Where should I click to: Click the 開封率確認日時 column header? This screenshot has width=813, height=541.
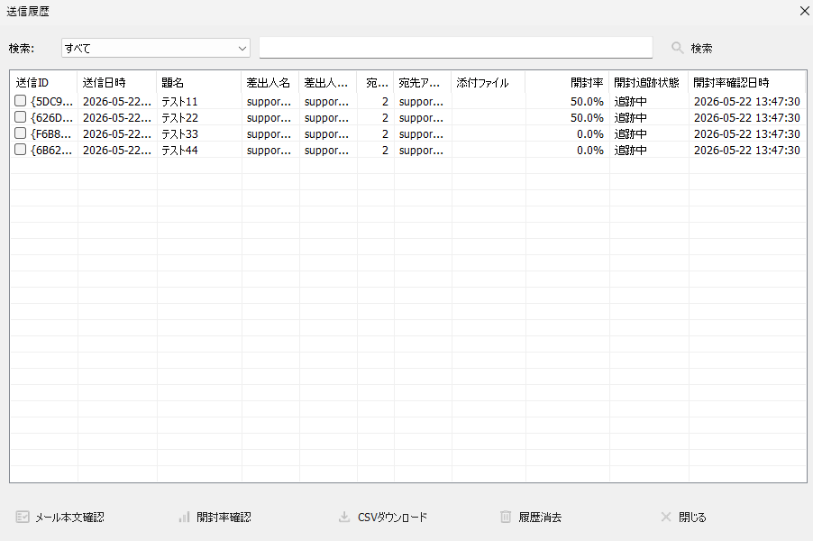pos(746,82)
